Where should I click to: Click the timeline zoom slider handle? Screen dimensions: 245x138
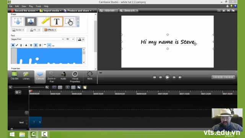[29, 87]
